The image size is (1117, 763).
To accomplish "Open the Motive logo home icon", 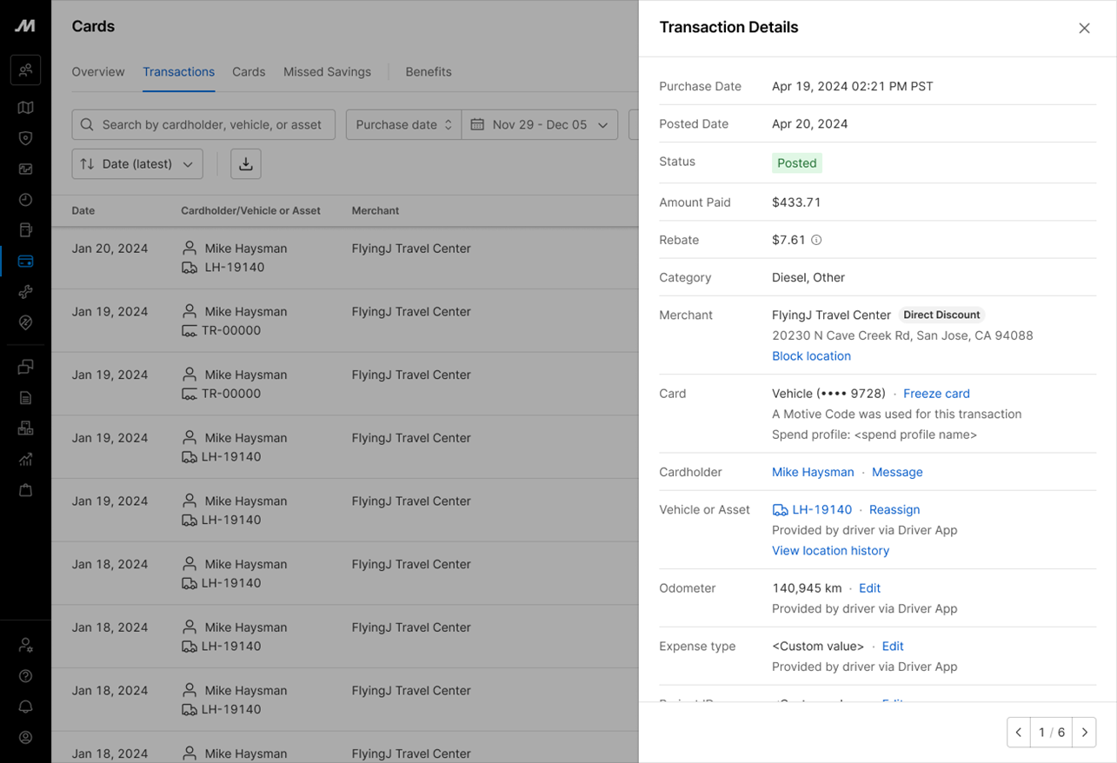I will coord(25,25).
